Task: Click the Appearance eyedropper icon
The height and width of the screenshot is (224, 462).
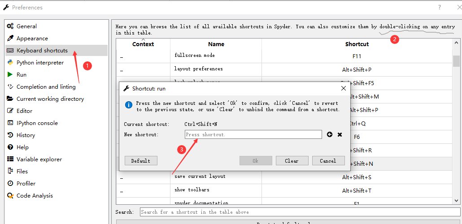Action: click(x=10, y=38)
